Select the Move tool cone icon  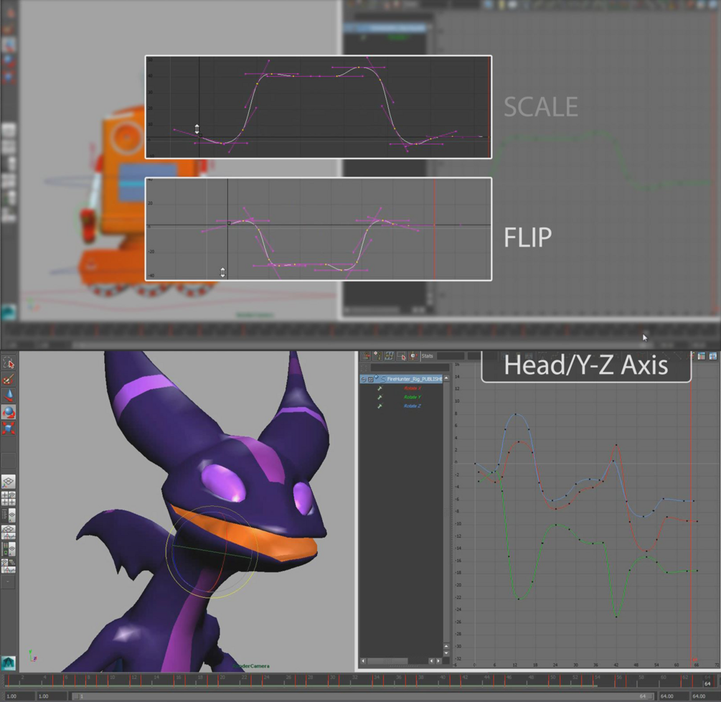9,396
